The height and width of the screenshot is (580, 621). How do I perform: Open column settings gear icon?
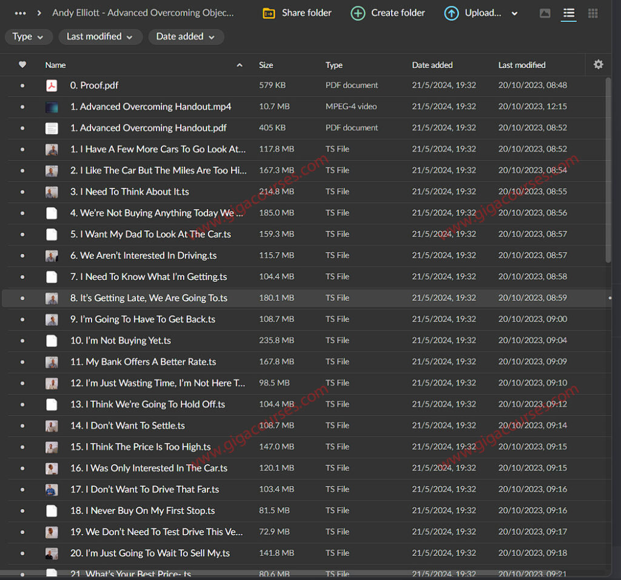click(x=598, y=64)
